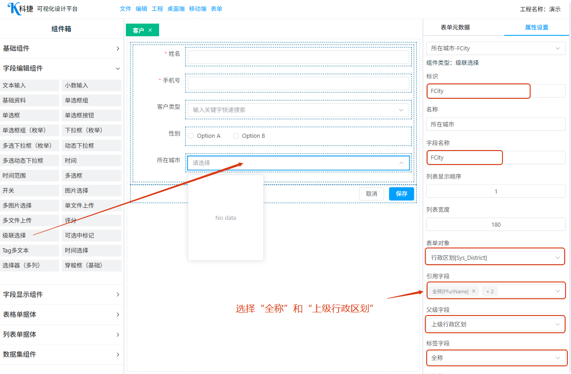
Task: Click the 科捷 logo icon
Action: [x=13, y=8]
